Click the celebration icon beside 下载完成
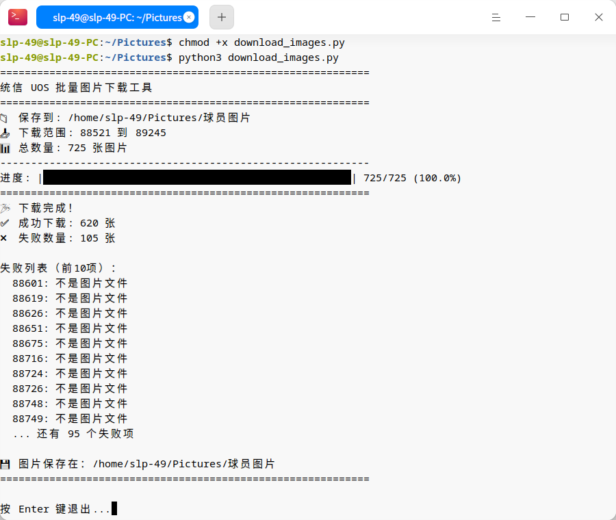Viewport: 616px width, 520px height. [x=5, y=208]
